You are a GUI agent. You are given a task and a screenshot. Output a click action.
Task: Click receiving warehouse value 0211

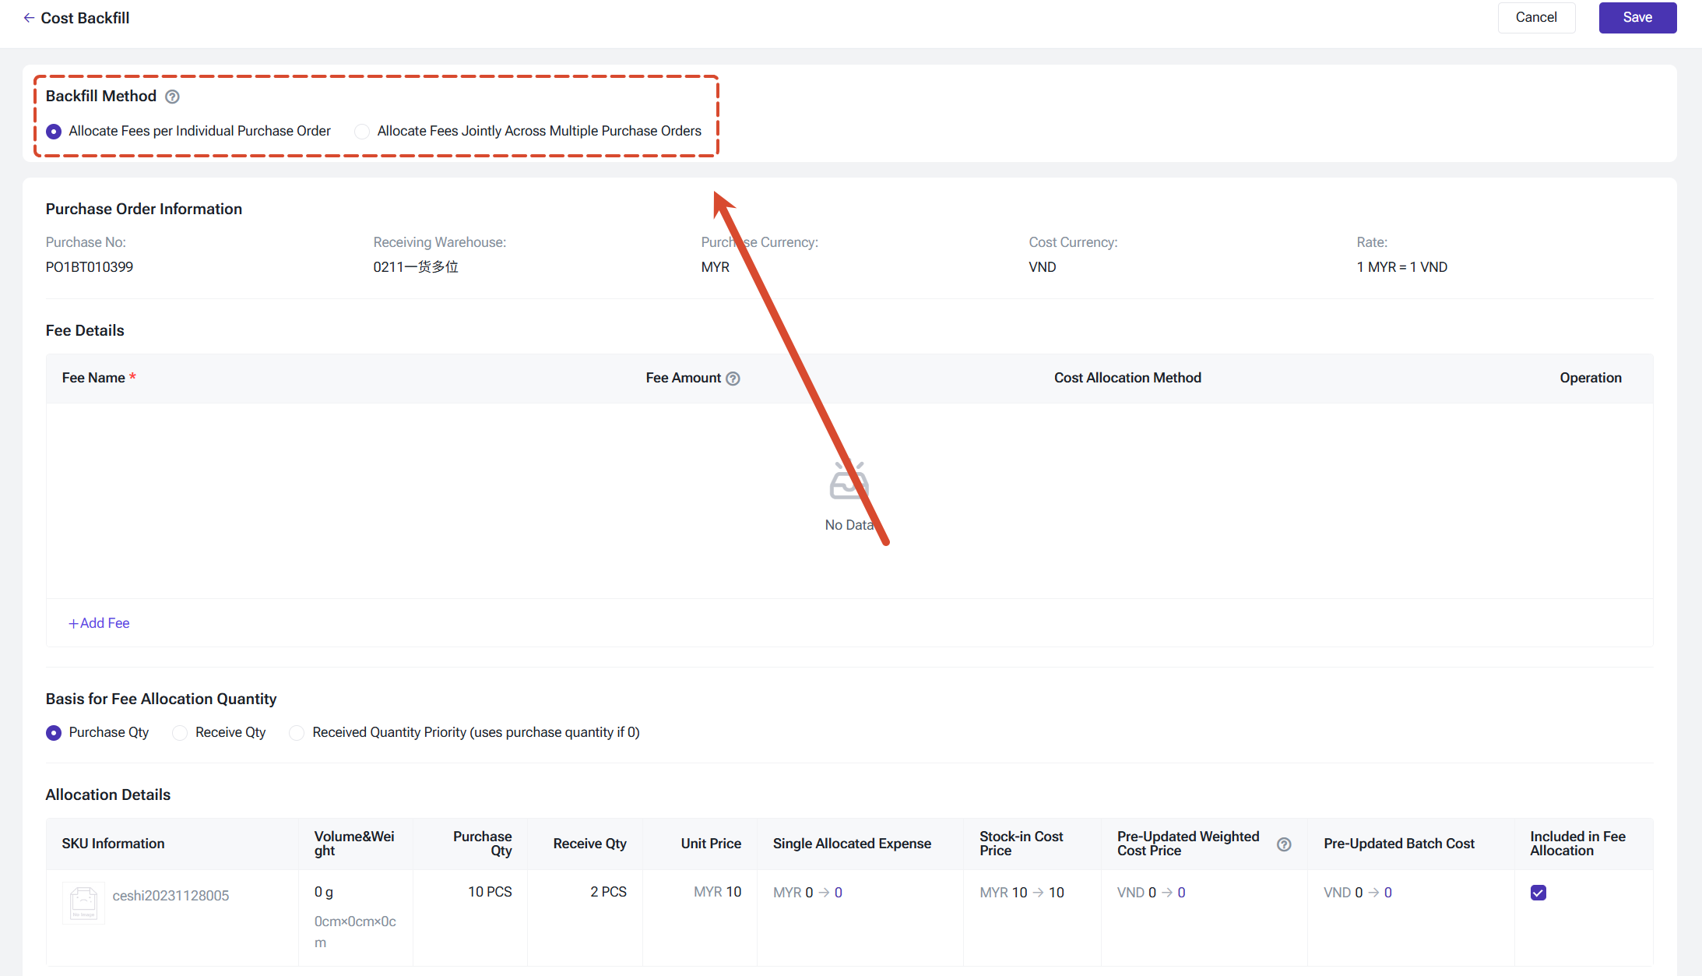tap(416, 267)
